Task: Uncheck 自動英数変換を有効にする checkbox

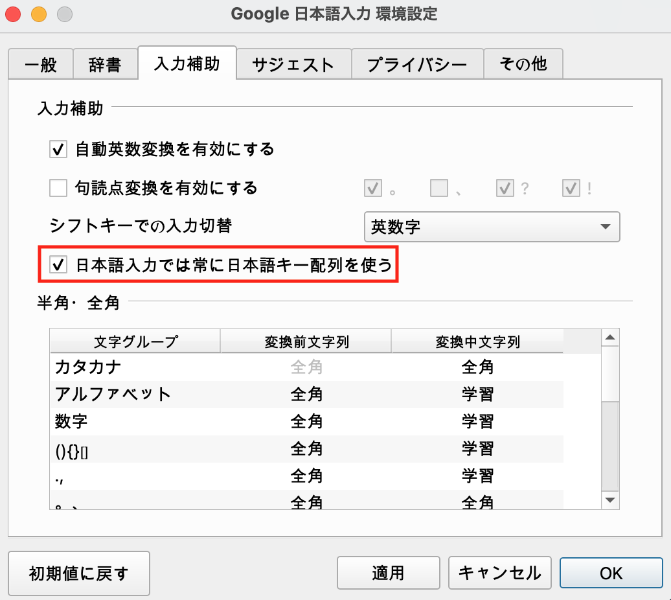Action: [x=58, y=150]
